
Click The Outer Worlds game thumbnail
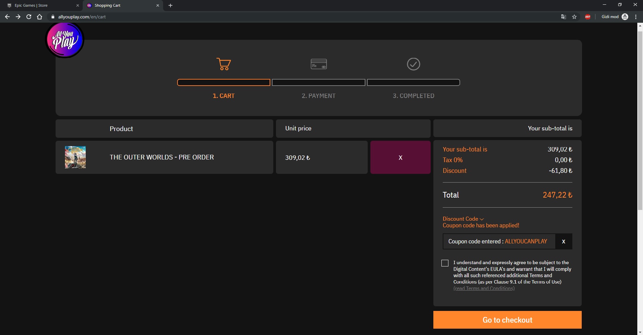(75, 157)
